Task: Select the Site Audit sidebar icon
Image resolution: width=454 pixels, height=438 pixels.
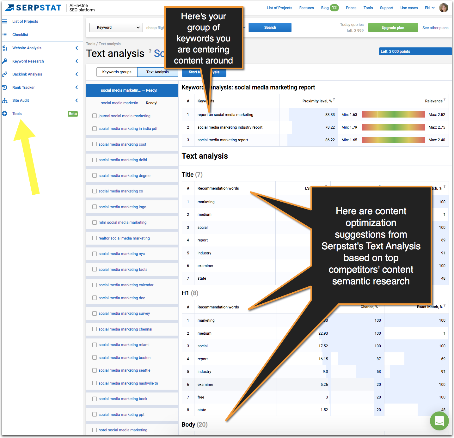Action: pyautogui.click(x=5, y=100)
